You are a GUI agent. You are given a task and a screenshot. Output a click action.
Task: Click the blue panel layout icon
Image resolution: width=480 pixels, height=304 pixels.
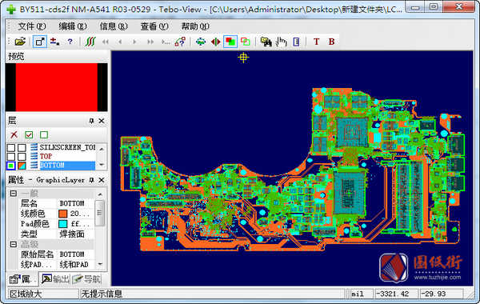[x=296, y=42]
